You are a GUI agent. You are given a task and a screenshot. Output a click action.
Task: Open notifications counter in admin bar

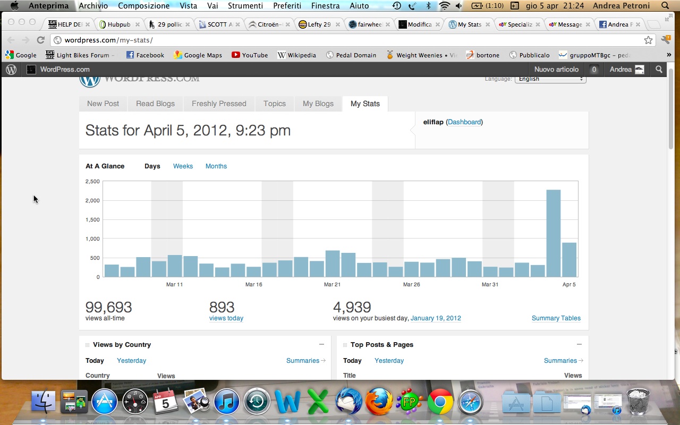coord(594,70)
